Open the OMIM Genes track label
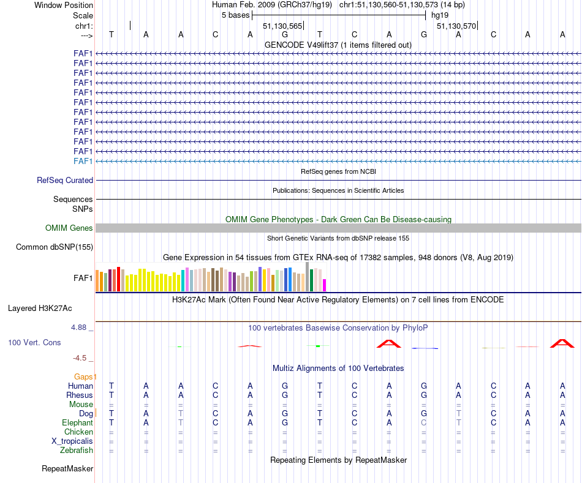 (x=69, y=228)
